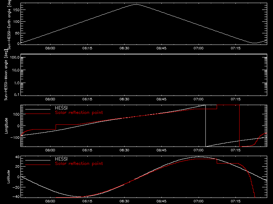Click 1.0 tick label on Moon angle plot
This screenshot has width=273, height=204.
pos(17,83)
